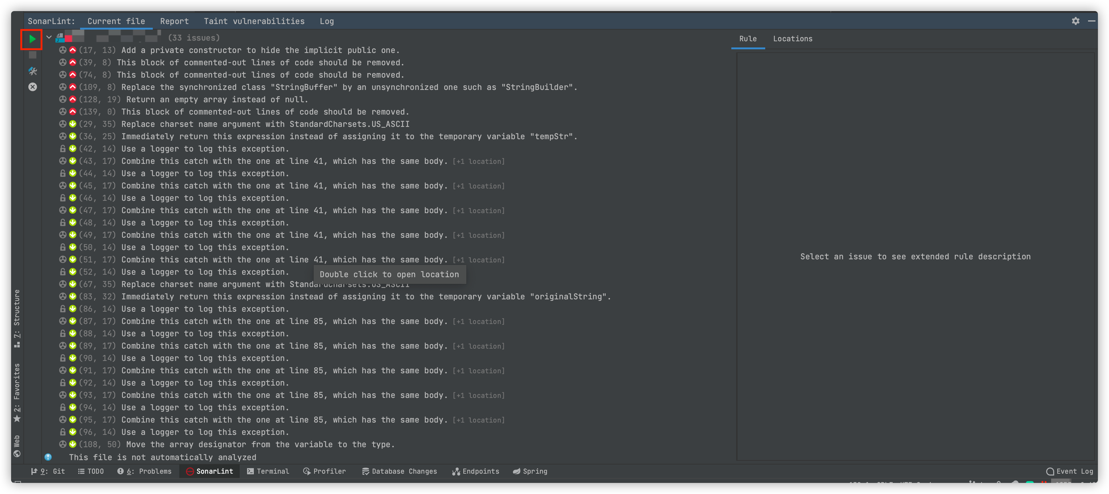Hide the SonarLint panel with minus icon
The height and width of the screenshot is (494, 1109).
(1091, 21)
